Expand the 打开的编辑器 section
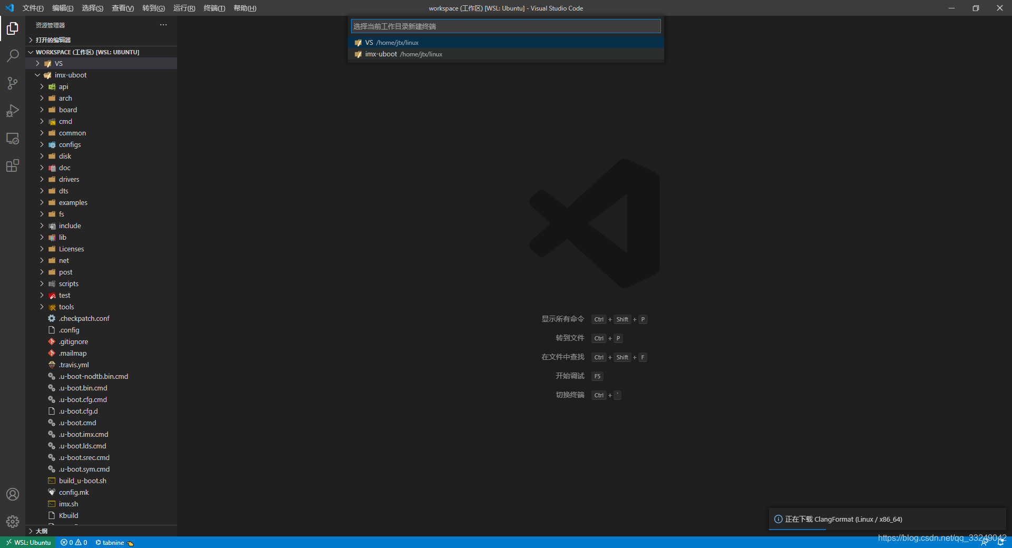The height and width of the screenshot is (548, 1012). (101, 40)
